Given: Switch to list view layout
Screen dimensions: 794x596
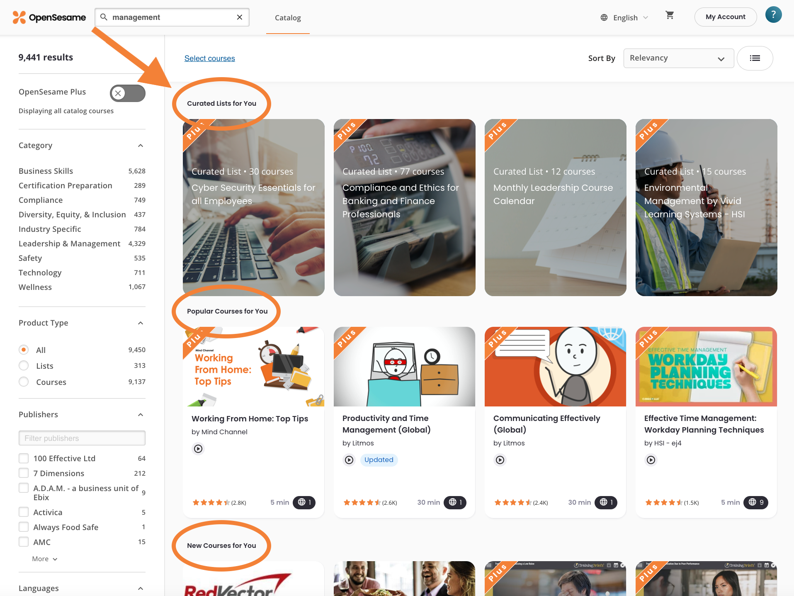Looking at the screenshot, I should (755, 58).
